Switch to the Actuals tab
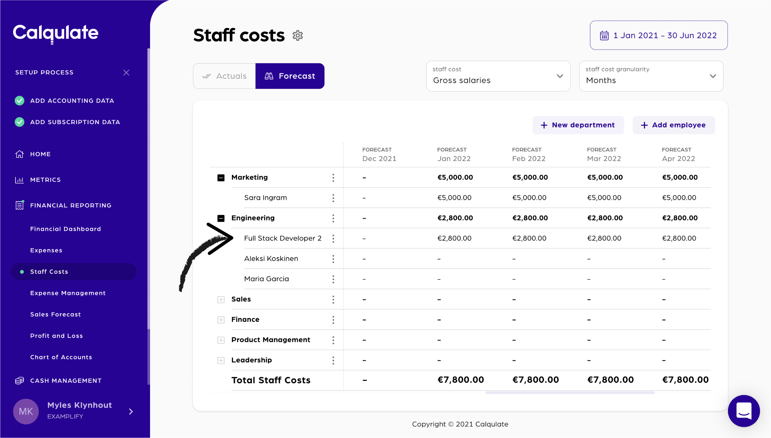Screen dimensions: 771x438 coord(224,76)
